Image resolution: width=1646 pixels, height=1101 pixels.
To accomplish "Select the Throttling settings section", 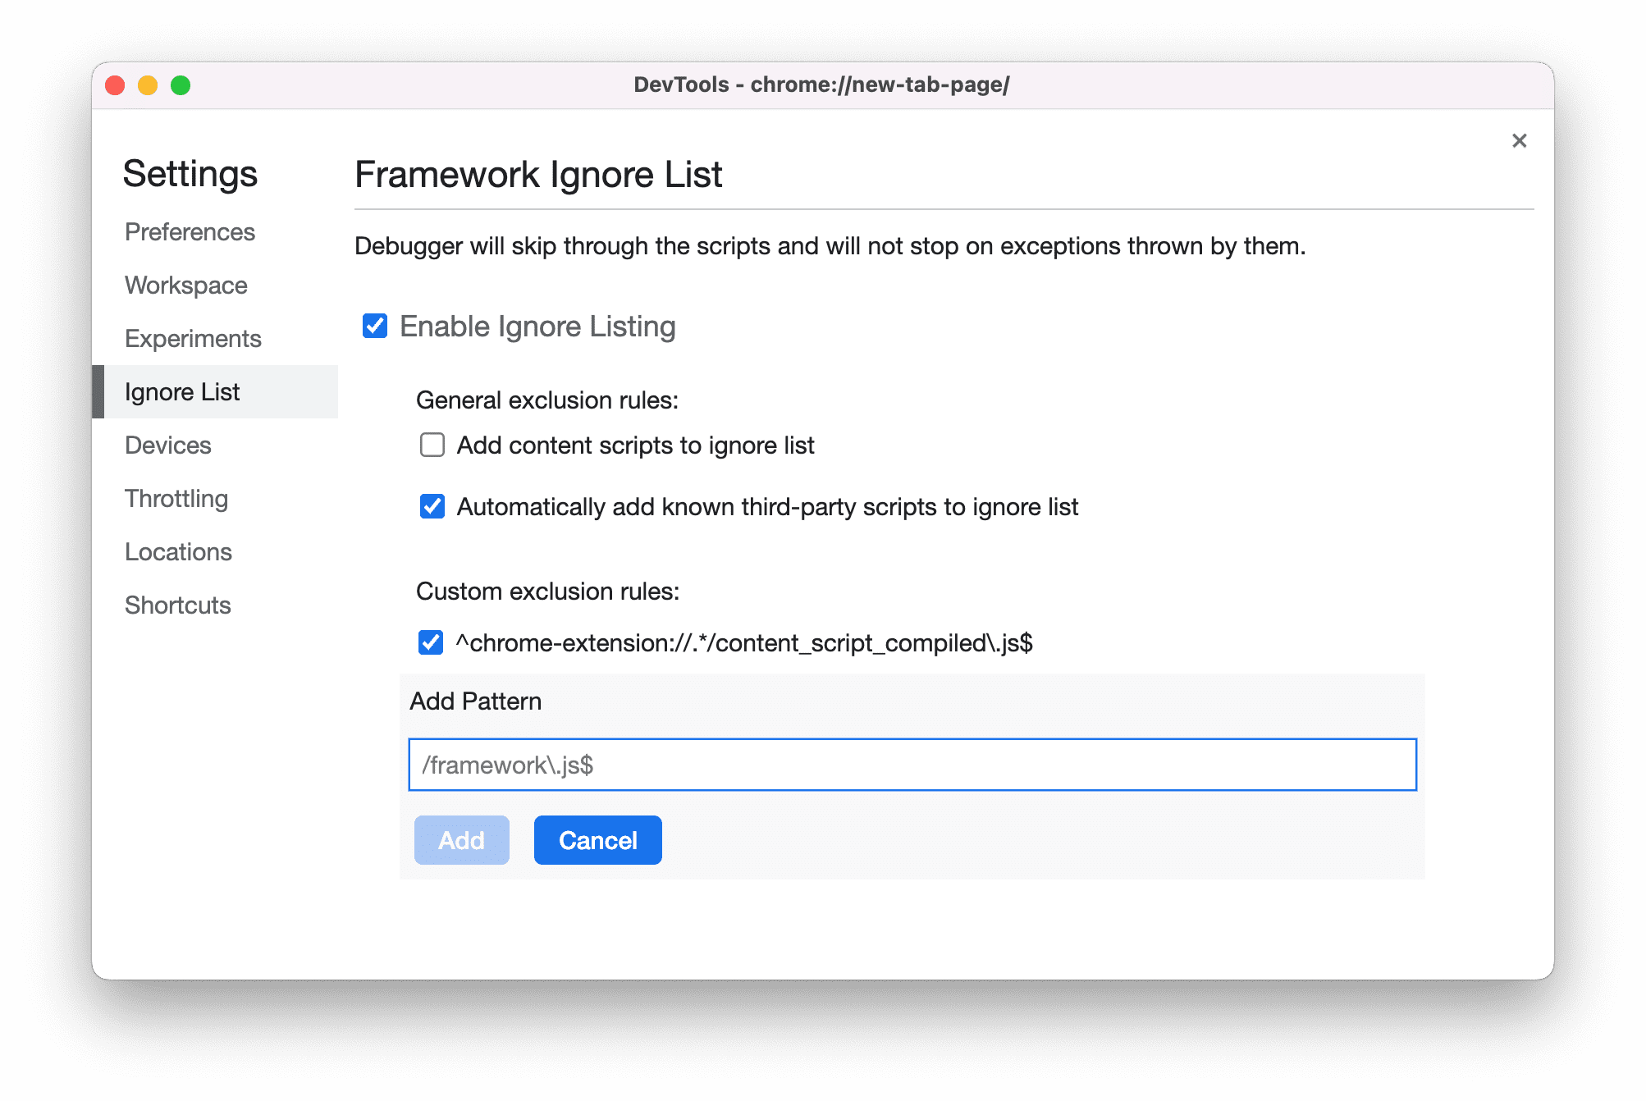I will 178,498.
